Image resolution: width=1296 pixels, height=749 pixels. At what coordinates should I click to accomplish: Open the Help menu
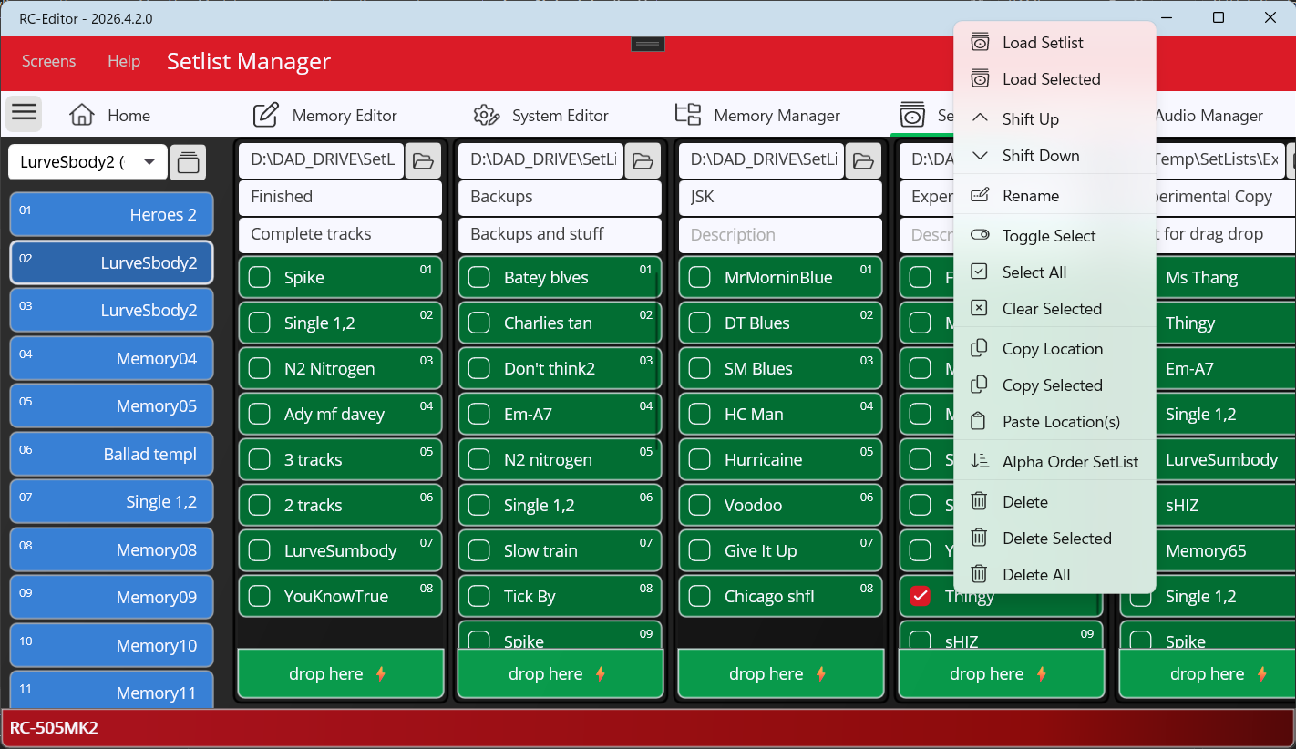124,61
